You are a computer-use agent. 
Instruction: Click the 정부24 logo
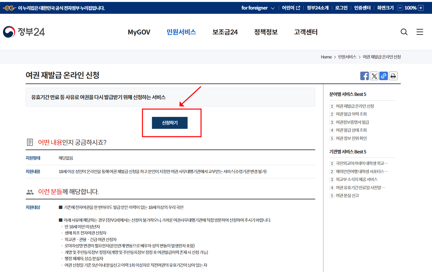click(x=23, y=32)
